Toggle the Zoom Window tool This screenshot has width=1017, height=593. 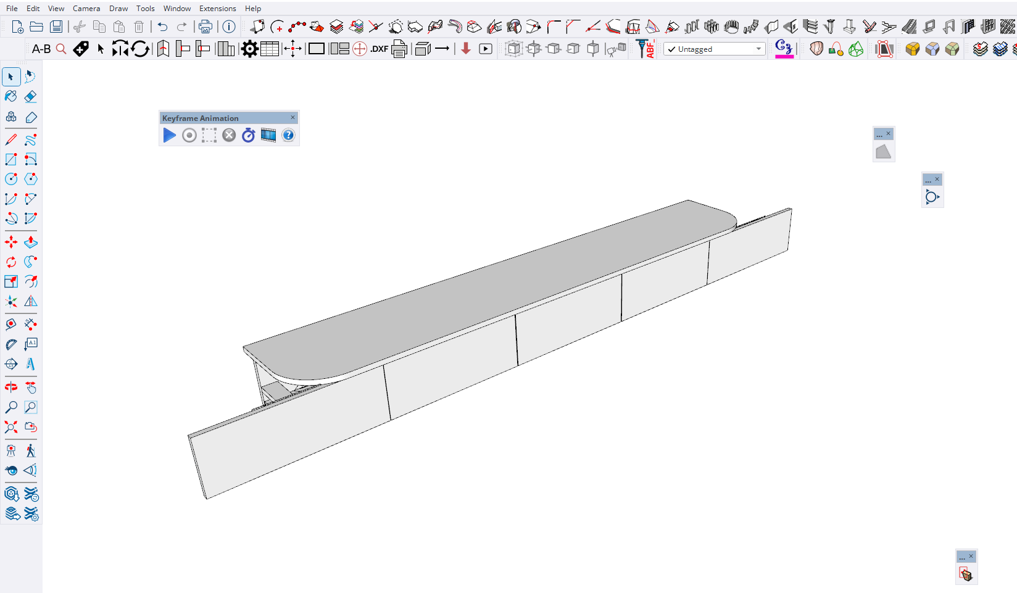(30, 407)
